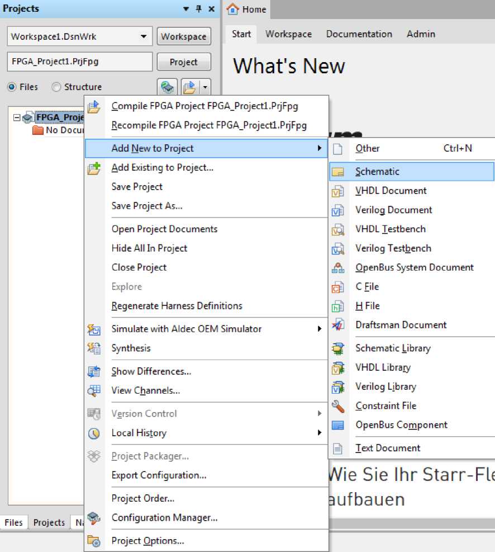Click the VHDL Document icon
The image size is (495, 552).
(x=337, y=191)
